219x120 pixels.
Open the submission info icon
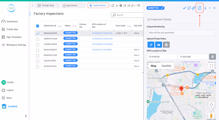tap(205, 8)
